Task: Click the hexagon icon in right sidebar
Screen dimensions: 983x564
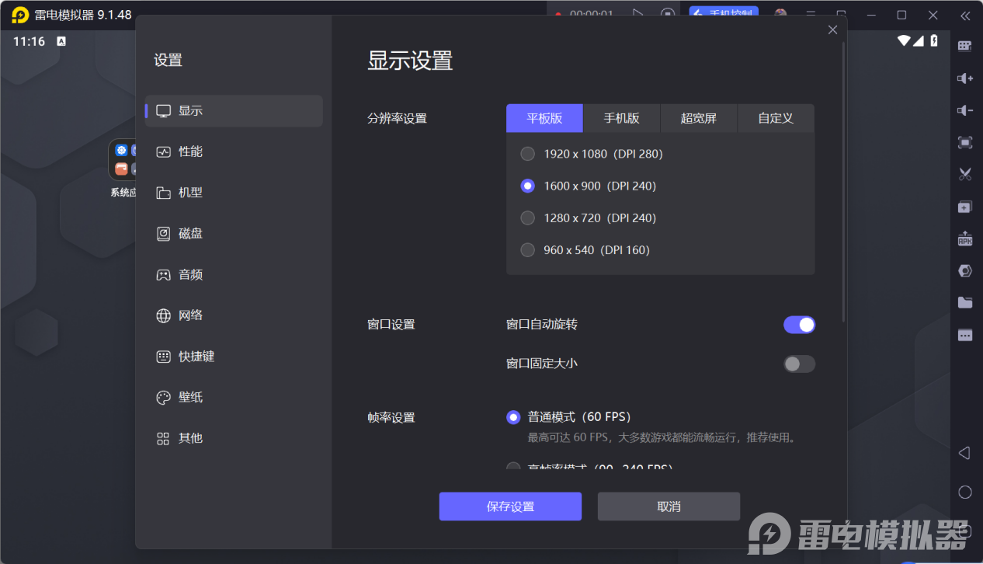Action: pos(964,271)
